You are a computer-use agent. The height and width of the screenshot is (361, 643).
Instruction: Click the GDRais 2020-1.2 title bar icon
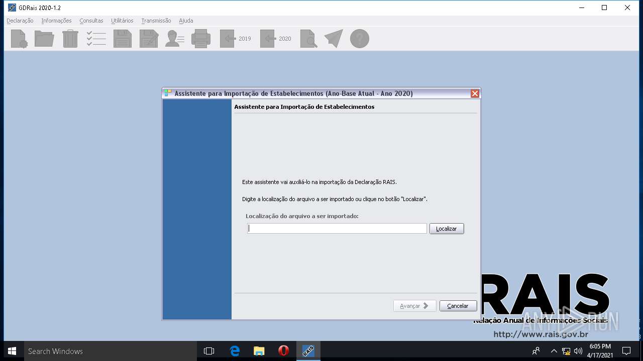pyautogui.click(x=12, y=8)
